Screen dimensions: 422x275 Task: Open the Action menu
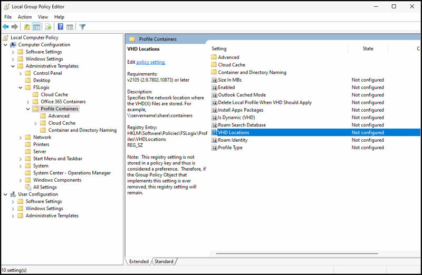[x=25, y=17]
